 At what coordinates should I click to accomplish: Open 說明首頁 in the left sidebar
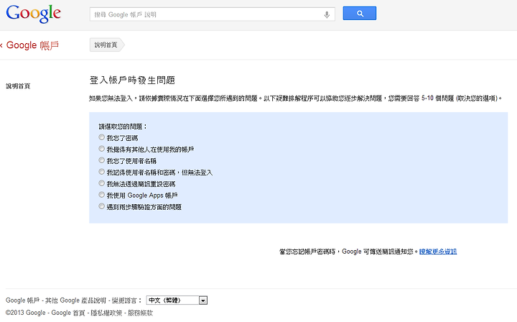[18, 86]
